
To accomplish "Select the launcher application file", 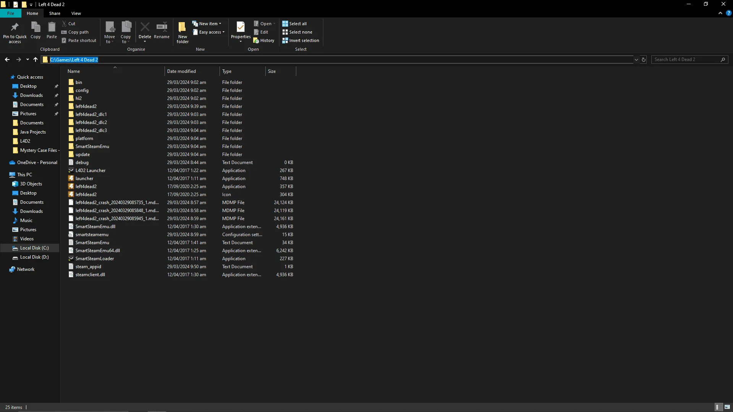I will point(84,179).
